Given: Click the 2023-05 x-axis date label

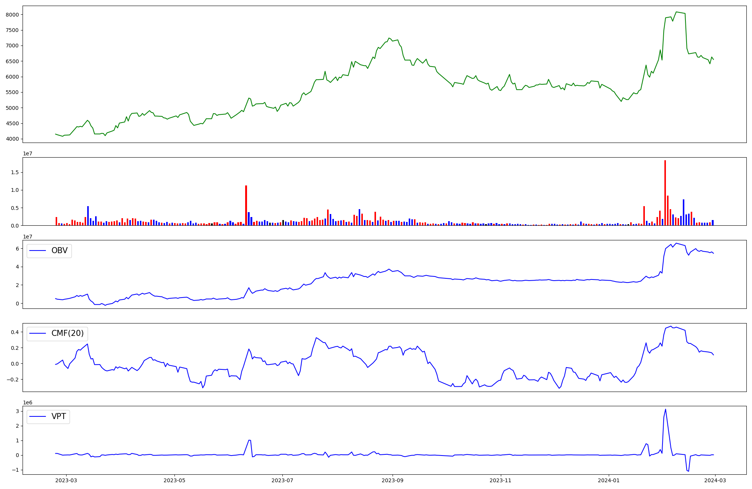Looking at the screenshot, I should 174,480.
